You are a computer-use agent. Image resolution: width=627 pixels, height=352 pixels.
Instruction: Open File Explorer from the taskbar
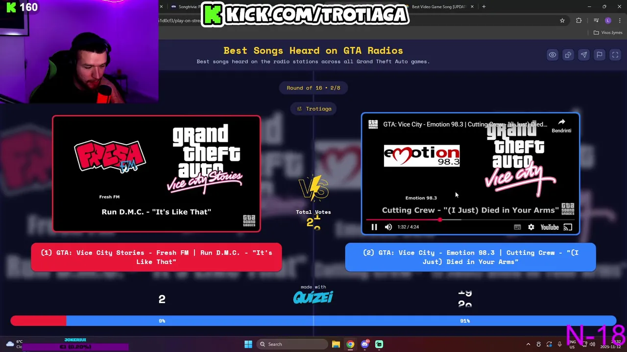[x=336, y=344]
